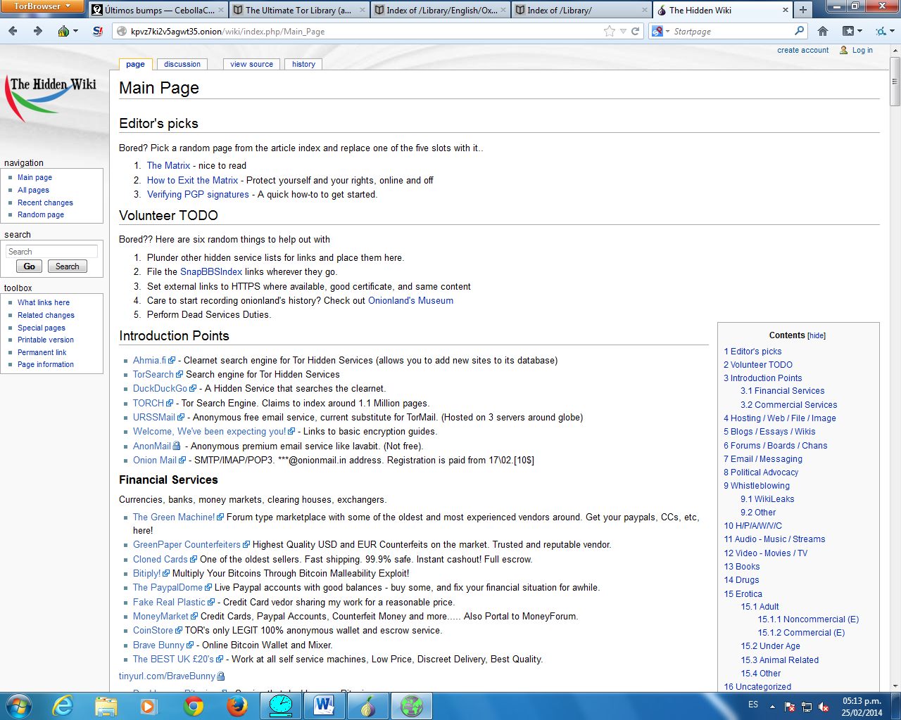Open the TorBrowser menu button
This screenshot has width=901, height=720.
42,6
